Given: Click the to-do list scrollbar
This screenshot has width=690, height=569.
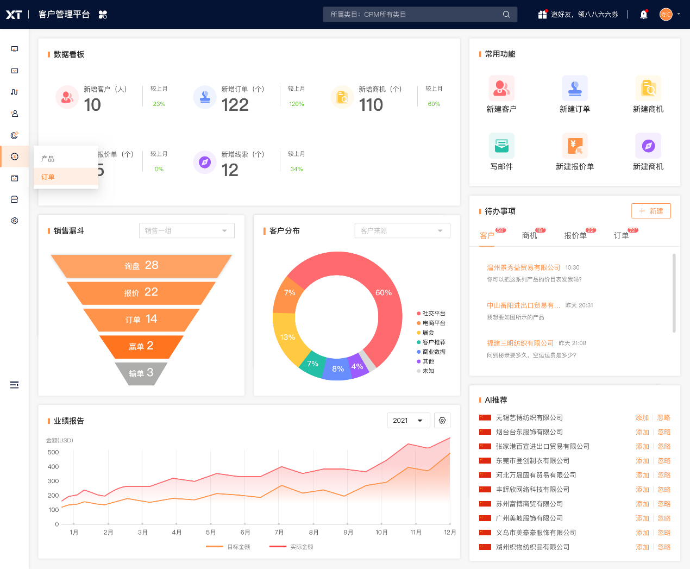Looking at the screenshot, I should click(x=674, y=293).
